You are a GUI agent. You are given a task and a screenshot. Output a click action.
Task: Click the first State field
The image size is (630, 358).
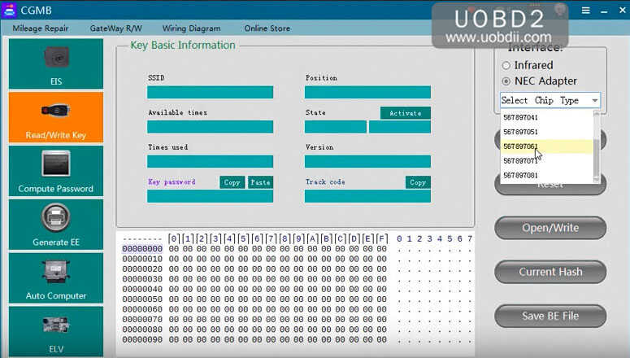tap(336, 127)
